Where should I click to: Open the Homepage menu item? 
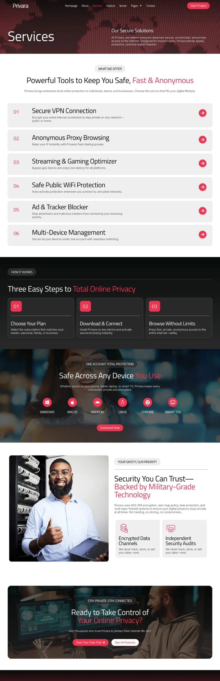[71, 6]
